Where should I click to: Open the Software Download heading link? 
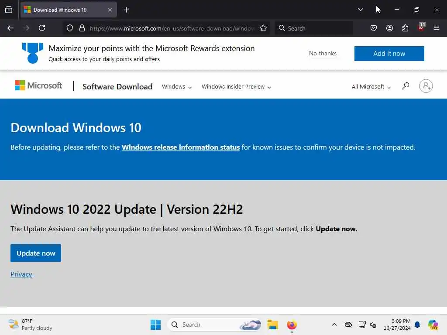point(117,87)
